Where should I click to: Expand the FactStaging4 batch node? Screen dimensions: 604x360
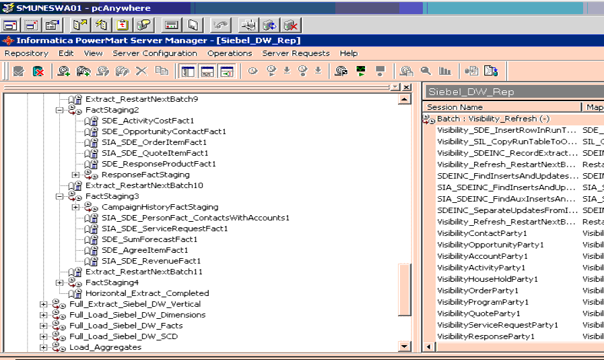[59, 283]
